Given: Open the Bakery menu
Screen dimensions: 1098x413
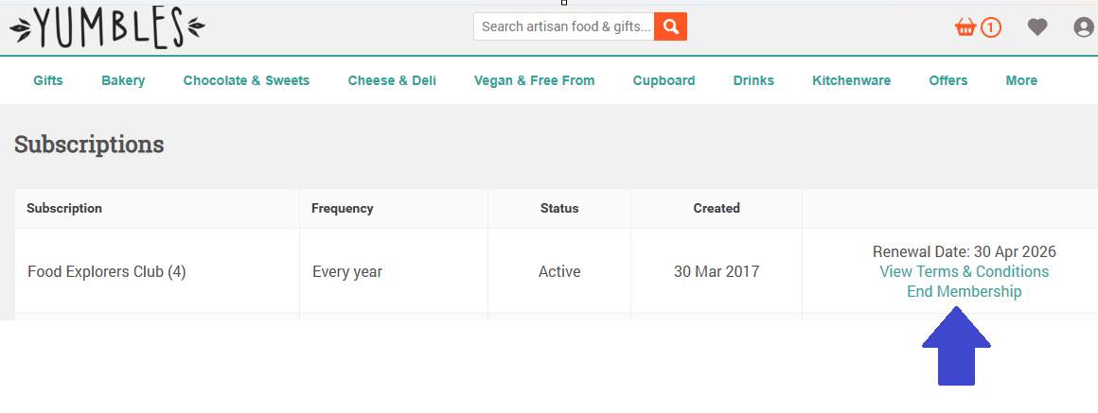Looking at the screenshot, I should coord(123,80).
